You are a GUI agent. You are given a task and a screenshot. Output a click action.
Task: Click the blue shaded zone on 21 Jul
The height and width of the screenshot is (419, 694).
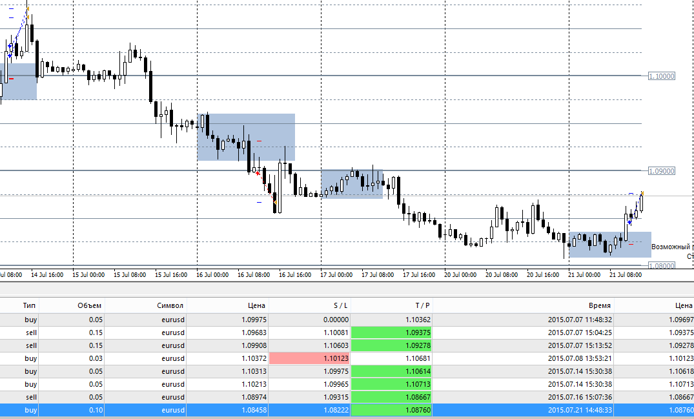[610, 245]
